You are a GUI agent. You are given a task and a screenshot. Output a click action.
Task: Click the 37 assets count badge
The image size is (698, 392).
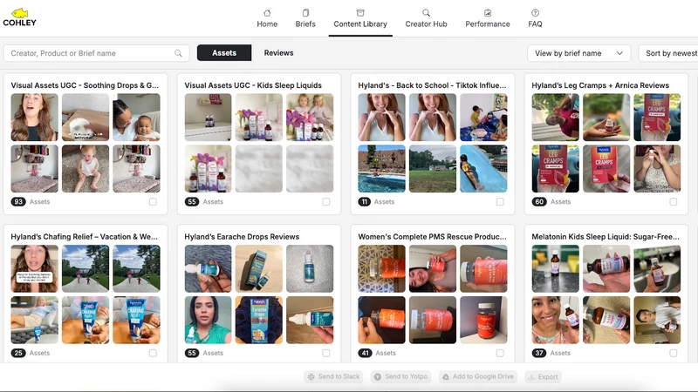click(539, 353)
